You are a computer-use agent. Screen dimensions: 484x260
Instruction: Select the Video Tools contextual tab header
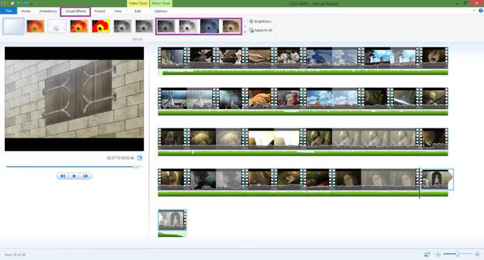coord(138,4)
